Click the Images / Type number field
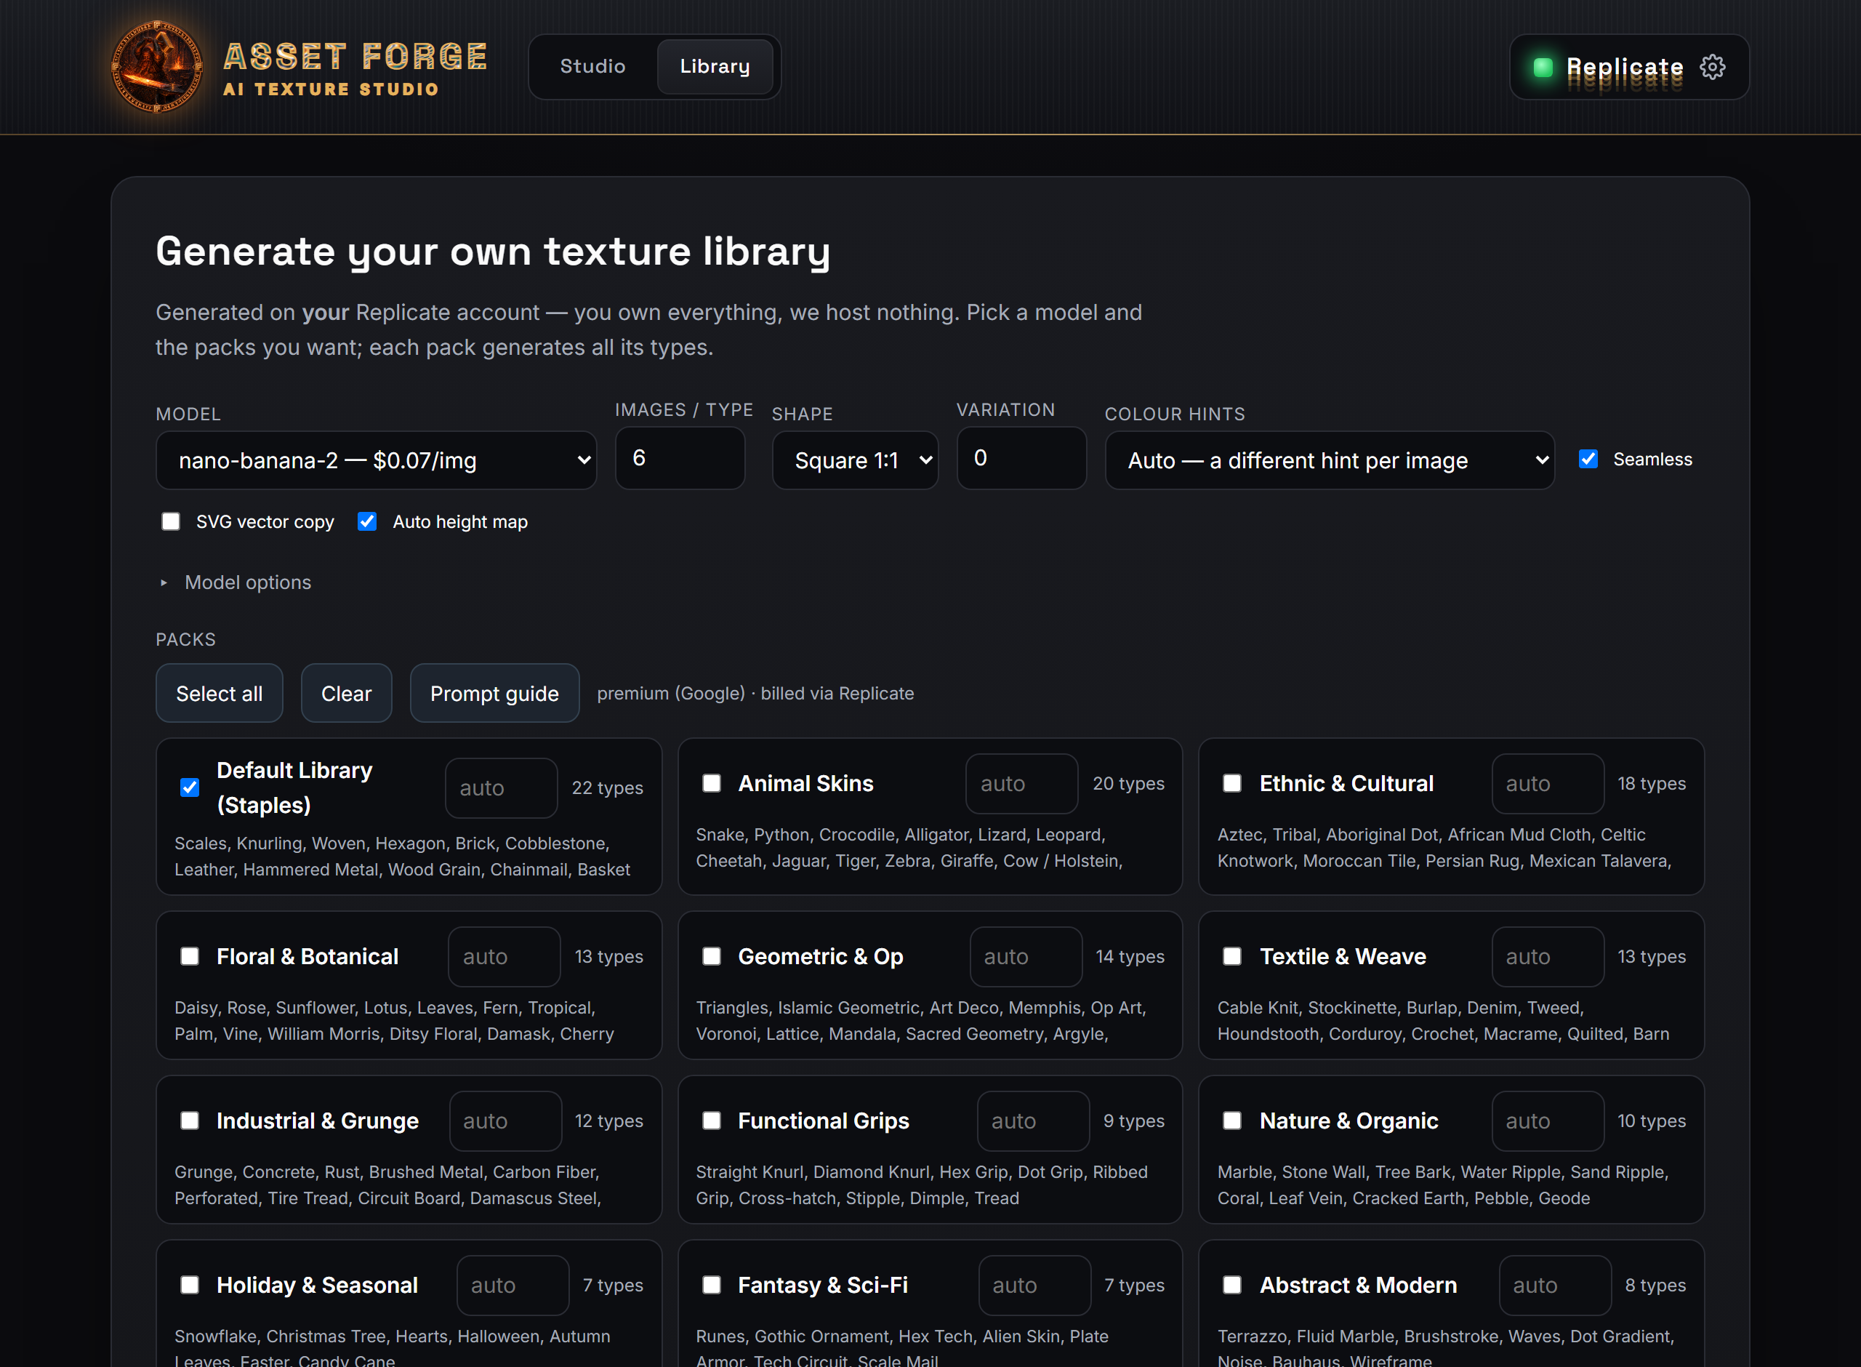The height and width of the screenshot is (1367, 1861). point(680,458)
